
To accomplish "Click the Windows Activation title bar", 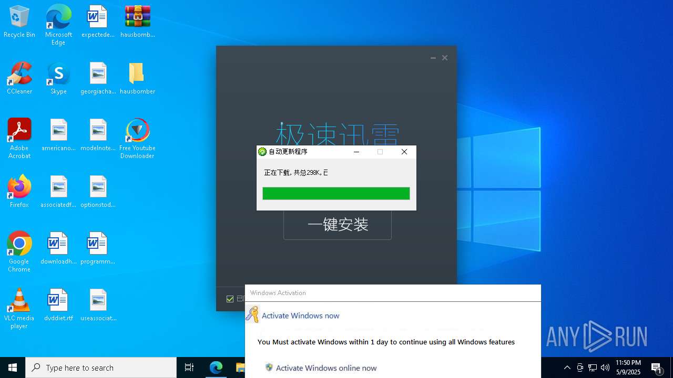I will click(393, 293).
